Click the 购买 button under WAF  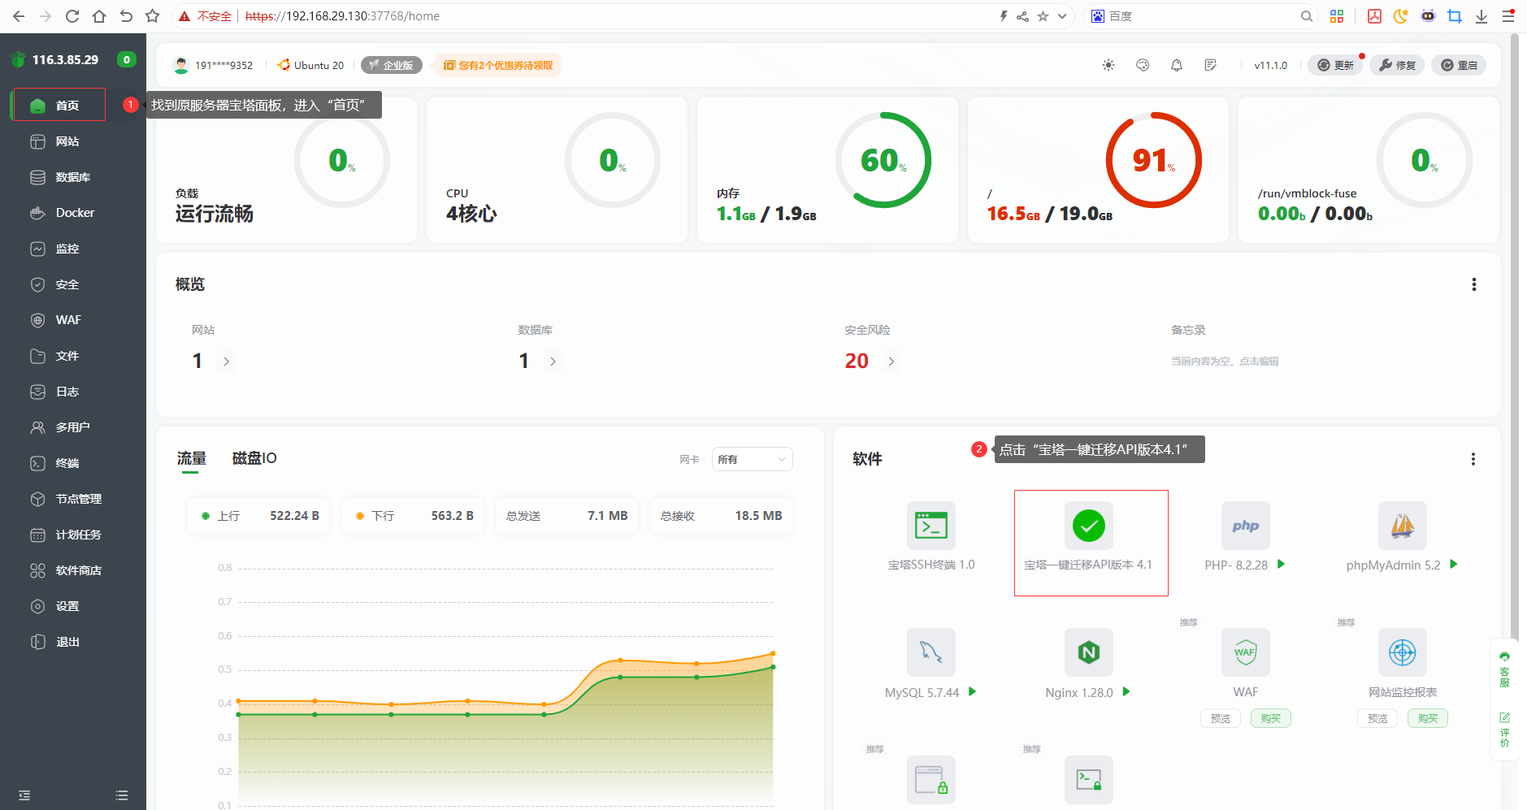click(x=1270, y=718)
